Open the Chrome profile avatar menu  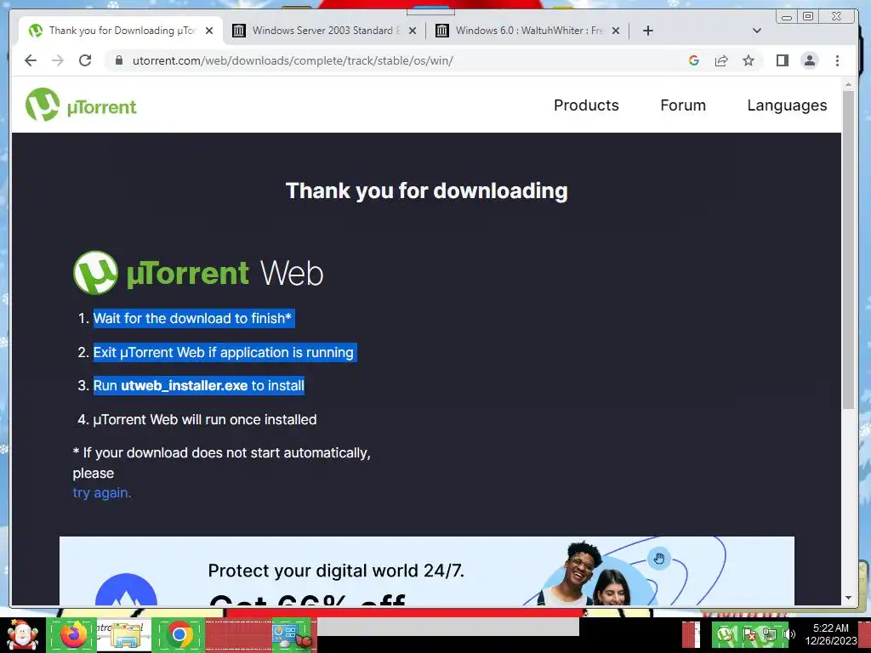pyautogui.click(x=810, y=60)
